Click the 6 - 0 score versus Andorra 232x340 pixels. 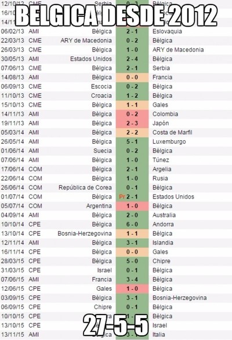pyautogui.click(x=132, y=224)
